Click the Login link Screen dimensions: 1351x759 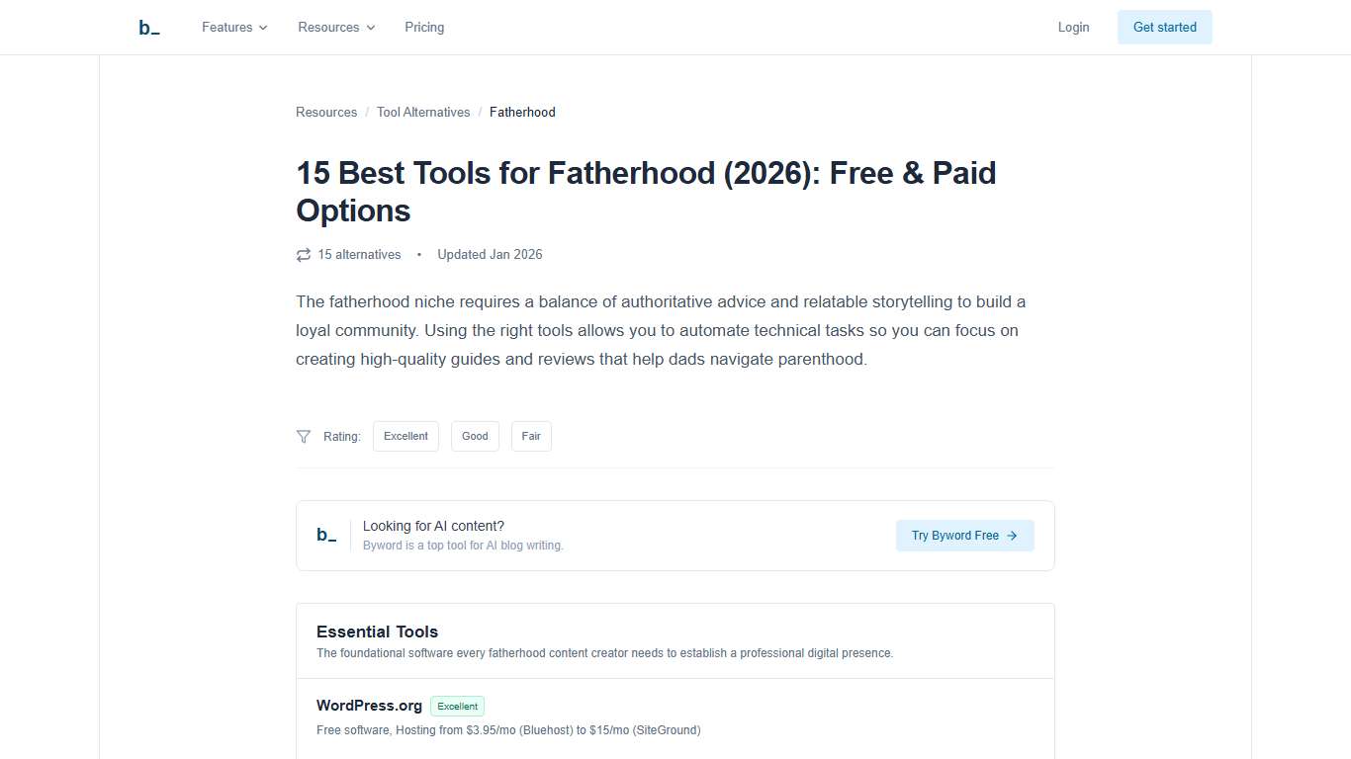tap(1073, 28)
